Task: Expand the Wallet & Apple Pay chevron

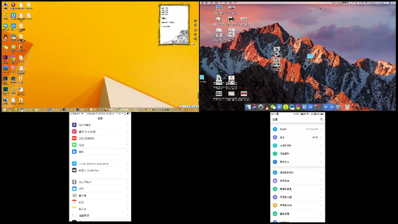Action: 127,170
